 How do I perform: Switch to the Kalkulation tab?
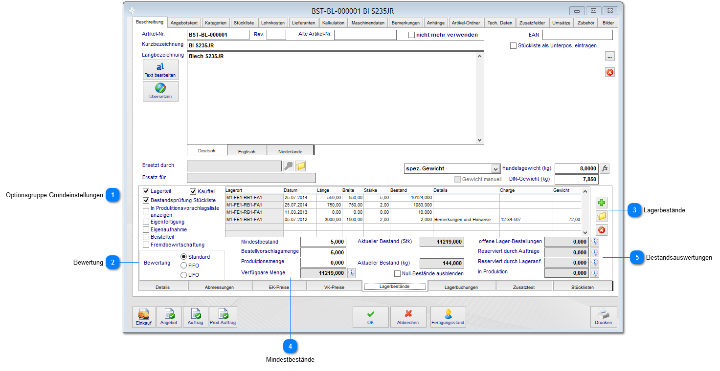tap(334, 23)
